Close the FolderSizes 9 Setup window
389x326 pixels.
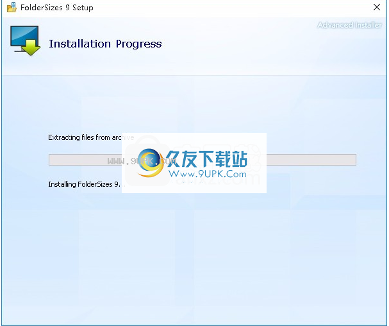click(x=377, y=7)
